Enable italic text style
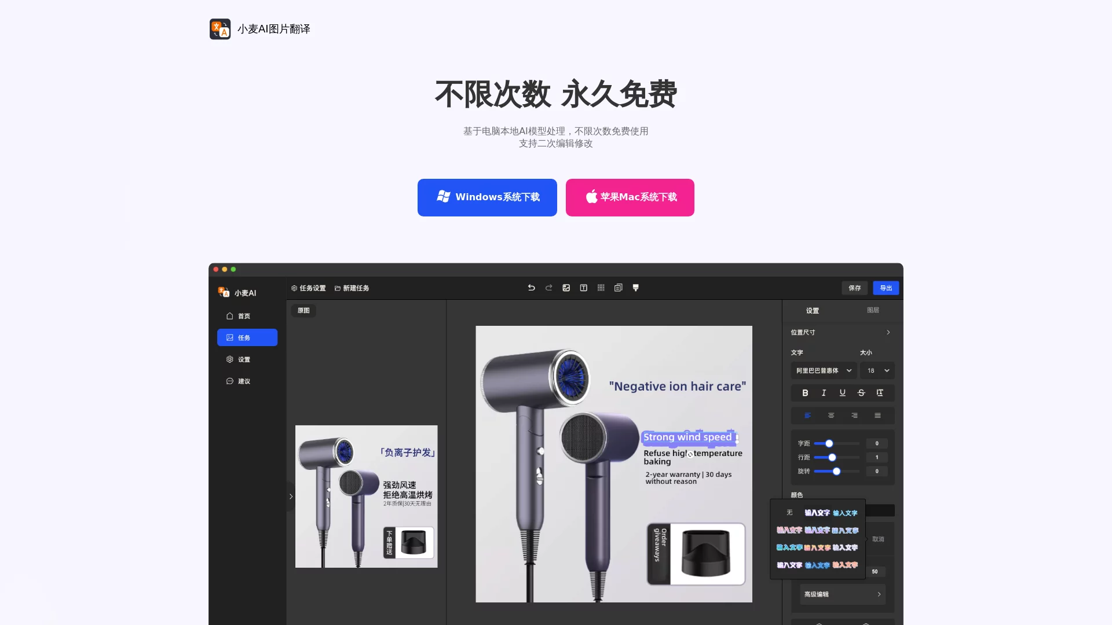The image size is (1112, 625). (824, 392)
